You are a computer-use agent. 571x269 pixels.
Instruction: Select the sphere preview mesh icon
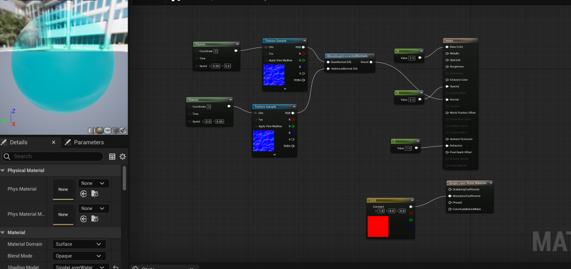[x=99, y=130]
